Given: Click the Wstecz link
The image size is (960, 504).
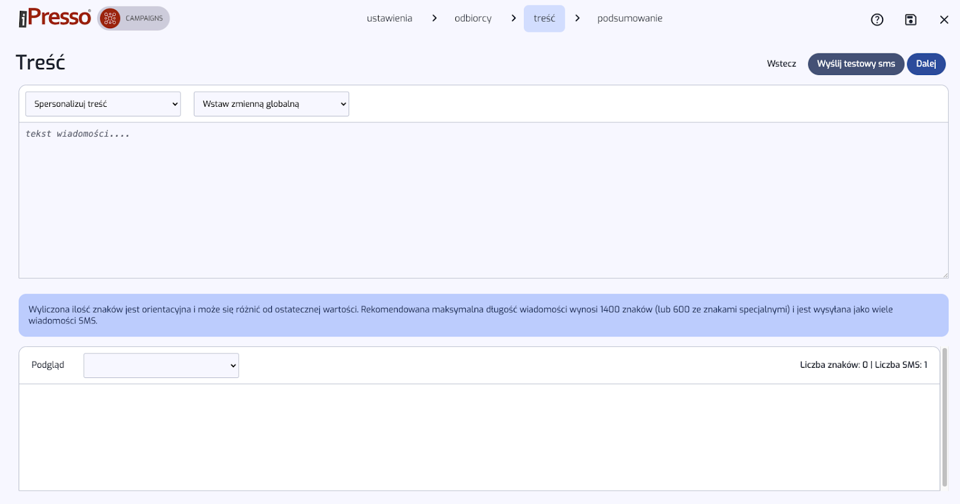Looking at the screenshot, I should [x=781, y=64].
